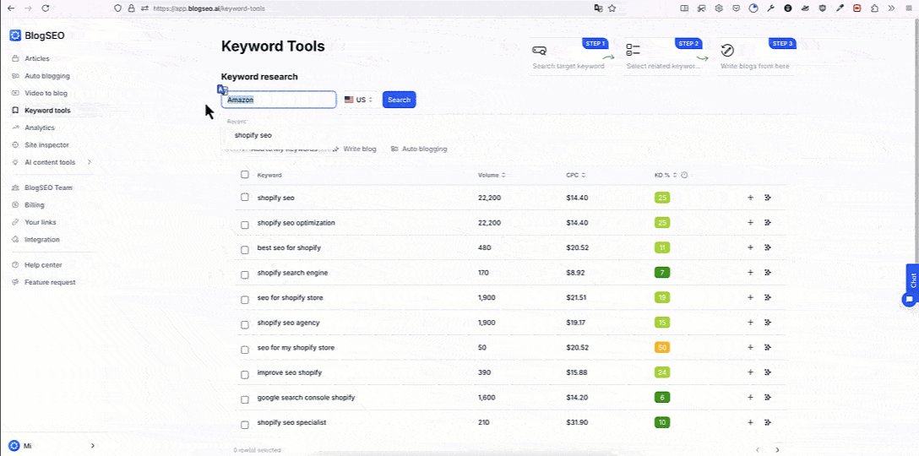This screenshot has width=919, height=456.
Task: Click write-blog icon for 'seo for shopify store'
Action: [768, 298]
